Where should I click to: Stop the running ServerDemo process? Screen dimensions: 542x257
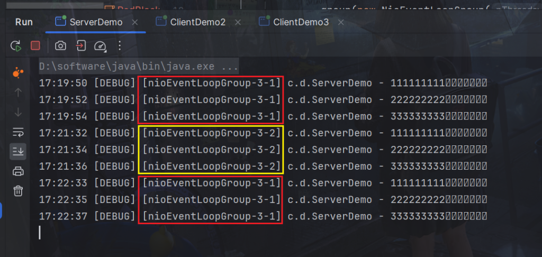(x=35, y=46)
